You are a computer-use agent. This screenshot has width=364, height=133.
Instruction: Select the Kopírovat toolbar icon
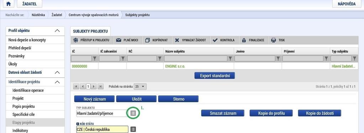[148, 40]
